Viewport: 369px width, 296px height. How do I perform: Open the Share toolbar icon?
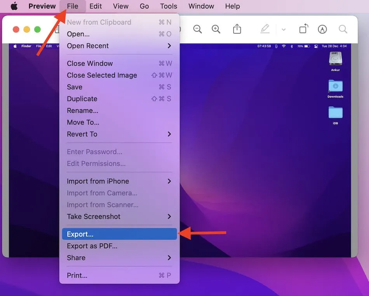coord(237,29)
